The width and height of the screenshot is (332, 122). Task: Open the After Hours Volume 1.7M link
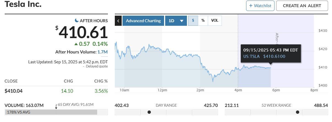point(102,52)
